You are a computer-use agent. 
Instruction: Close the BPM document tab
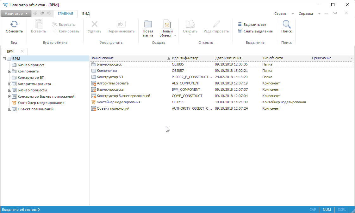pyautogui.click(x=22, y=51)
